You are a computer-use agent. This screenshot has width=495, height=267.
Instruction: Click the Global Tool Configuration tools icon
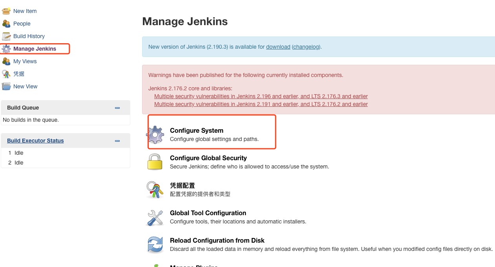coord(155,217)
